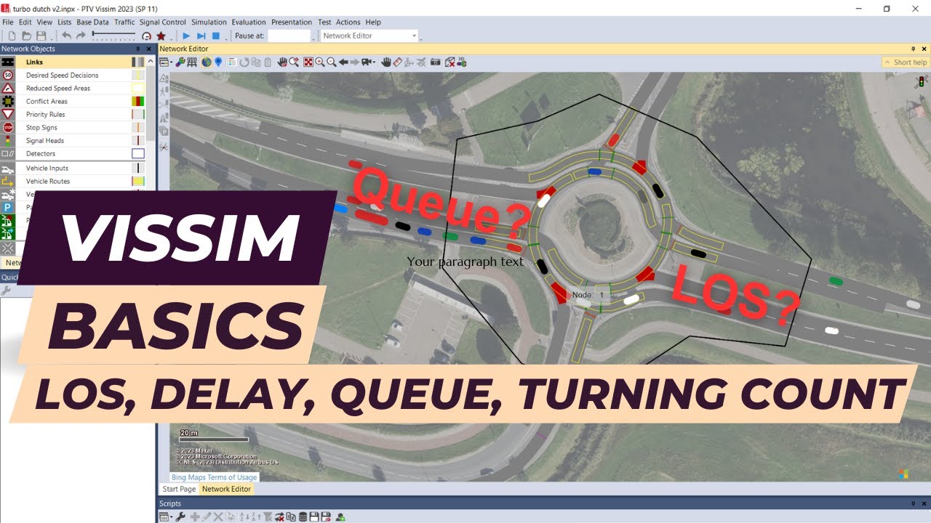Open the Evaluation menu
Viewport: 931px width, 523px height.
[249, 22]
